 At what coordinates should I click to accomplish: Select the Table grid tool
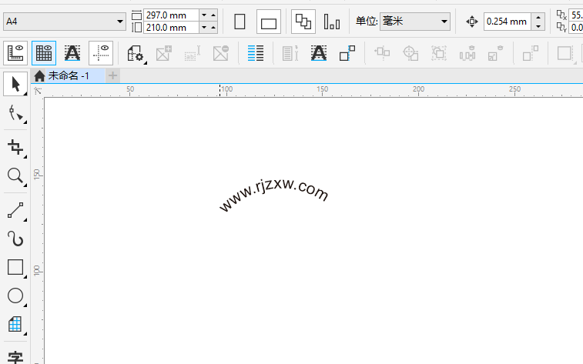point(15,324)
